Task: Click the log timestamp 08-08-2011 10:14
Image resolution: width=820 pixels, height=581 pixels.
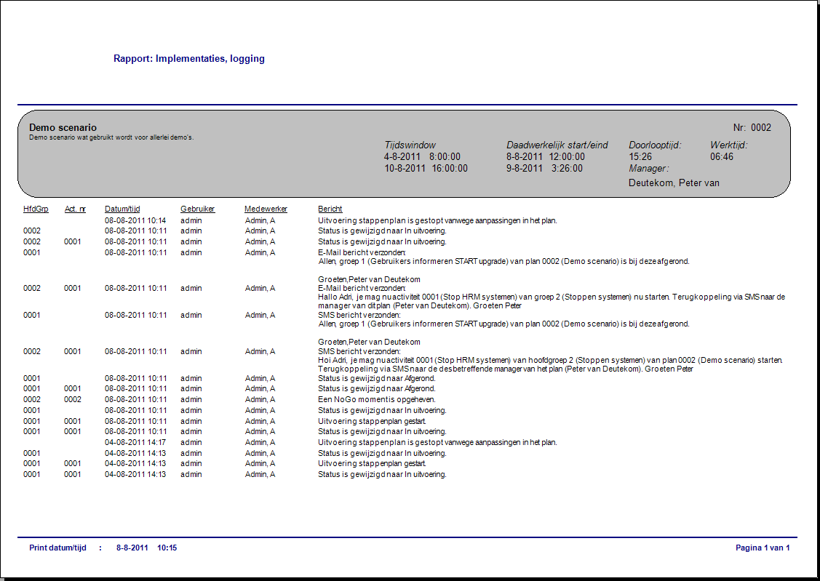Action: click(135, 220)
